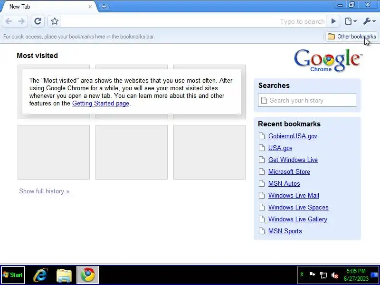
Task: Click the Back navigation arrow
Action: click(x=9, y=21)
